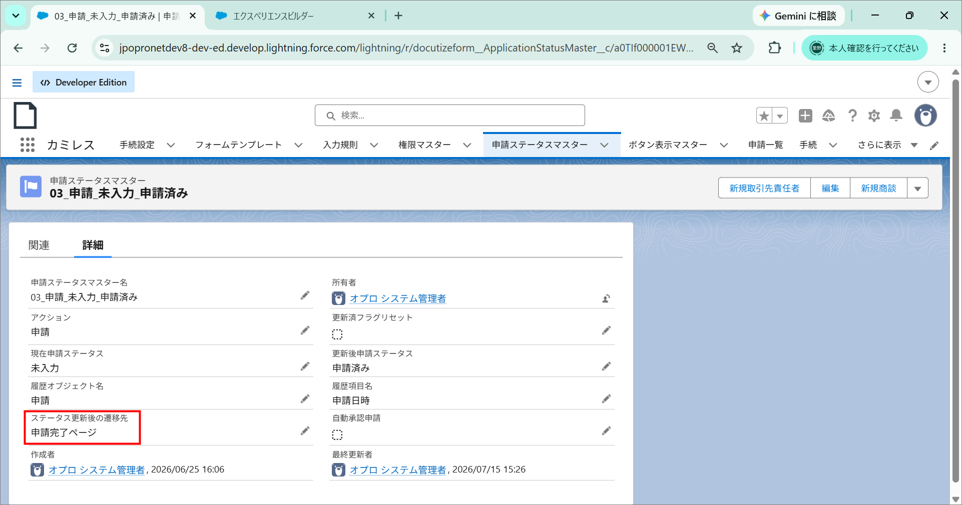Click in the 検索 search field
This screenshot has height=505, width=962.
(450, 115)
